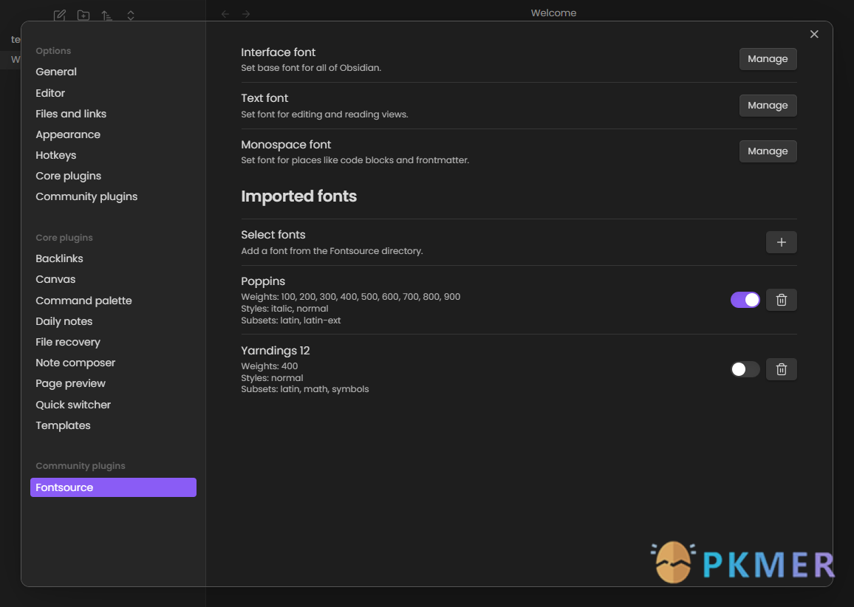Collapse or expand all folders icon
This screenshot has width=854, height=607.
click(x=131, y=16)
